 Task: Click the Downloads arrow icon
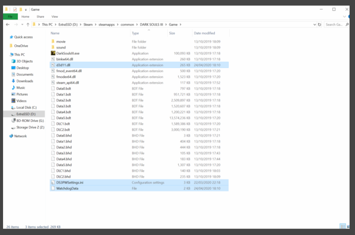pyautogui.click(x=13, y=81)
